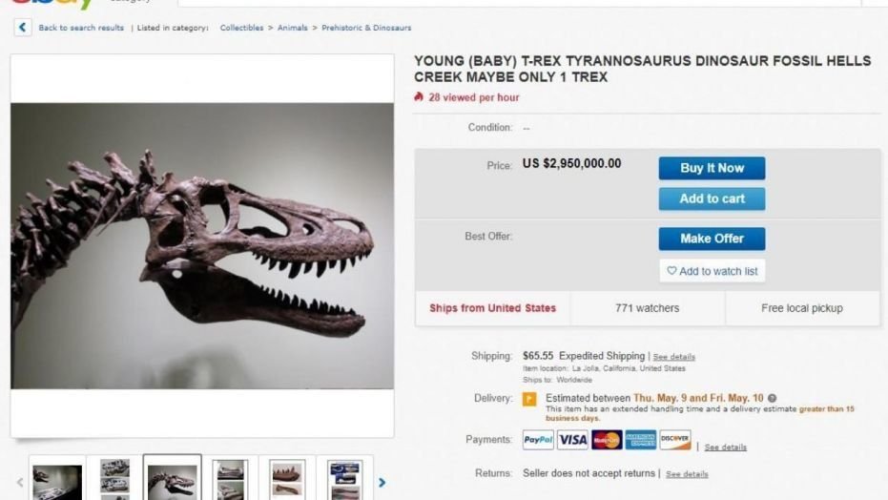
Task: Click the Discover card icon
Action: coord(674,440)
